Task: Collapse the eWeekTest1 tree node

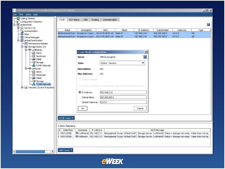Action: (14, 25)
